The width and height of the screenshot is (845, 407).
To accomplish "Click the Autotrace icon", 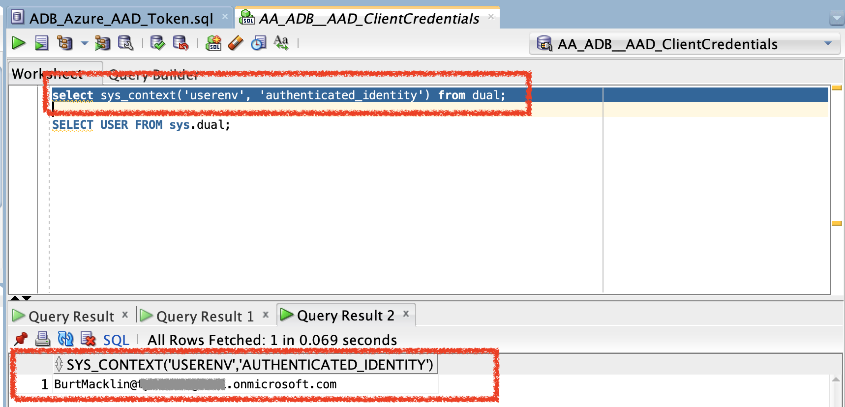I will [103, 43].
